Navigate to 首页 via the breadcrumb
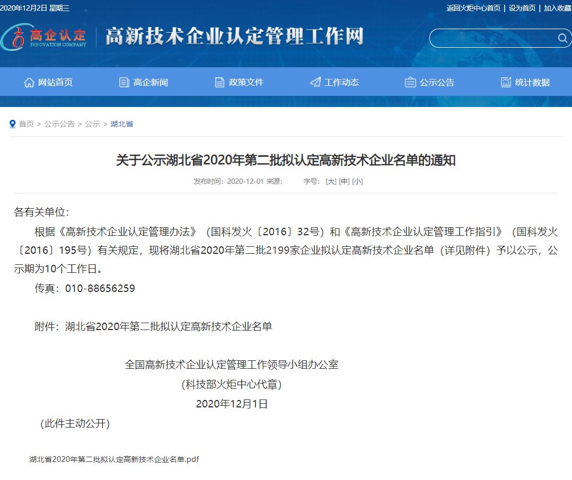The image size is (572, 480). click(x=25, y=124)
